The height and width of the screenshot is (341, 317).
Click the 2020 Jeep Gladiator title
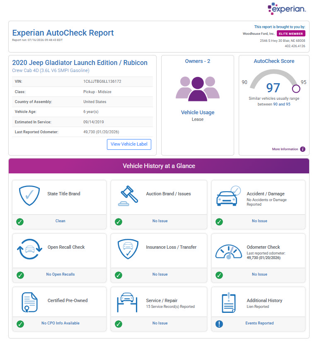(x=80, y=62)
